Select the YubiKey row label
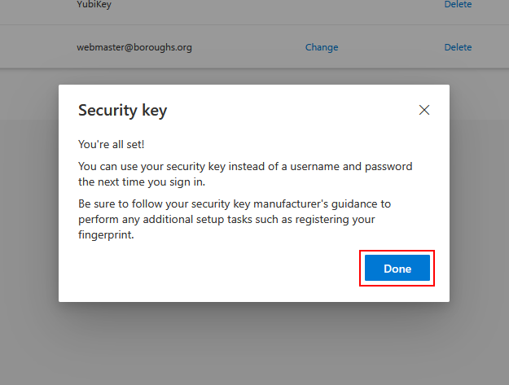This screenshot has width=509, height=385. click(95, 5)
